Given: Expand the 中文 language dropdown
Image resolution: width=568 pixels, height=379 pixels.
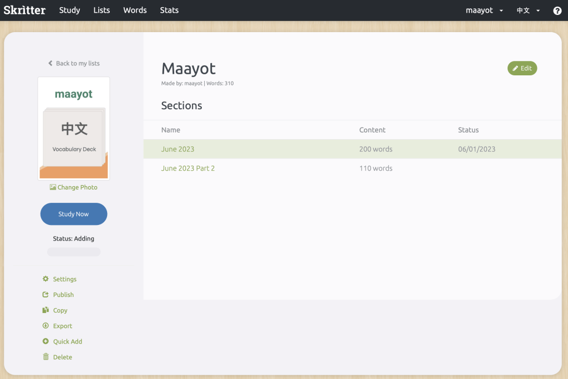Looking at the screenshot, I should (x=528, y=11).
